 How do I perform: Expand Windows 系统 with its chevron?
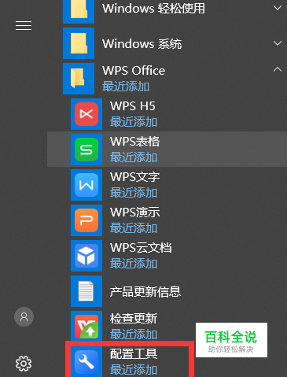278,43
